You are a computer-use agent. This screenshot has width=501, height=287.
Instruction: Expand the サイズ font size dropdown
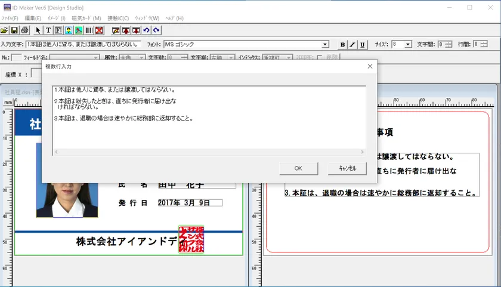[408, 44]
